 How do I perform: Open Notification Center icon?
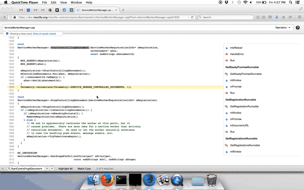point(298,2)
